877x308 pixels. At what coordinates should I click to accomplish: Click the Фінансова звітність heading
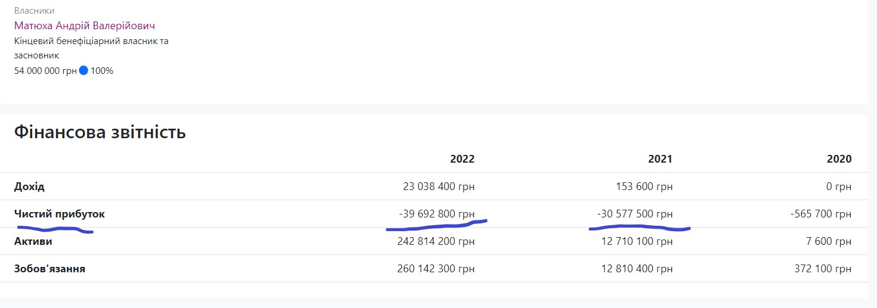[100, 132]
